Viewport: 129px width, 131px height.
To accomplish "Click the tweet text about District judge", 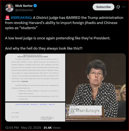I will (64, 23).
